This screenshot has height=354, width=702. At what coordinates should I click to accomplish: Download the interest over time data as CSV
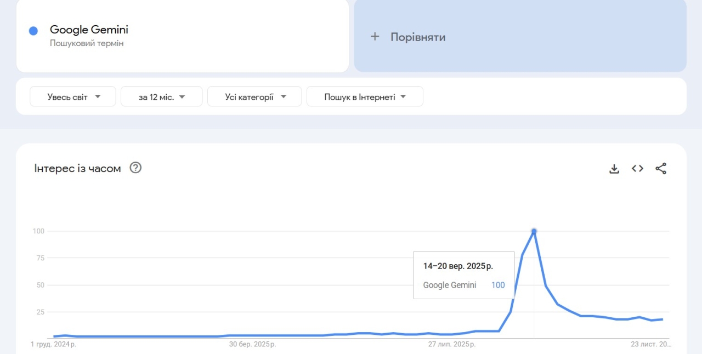click(x=614, y=169)
